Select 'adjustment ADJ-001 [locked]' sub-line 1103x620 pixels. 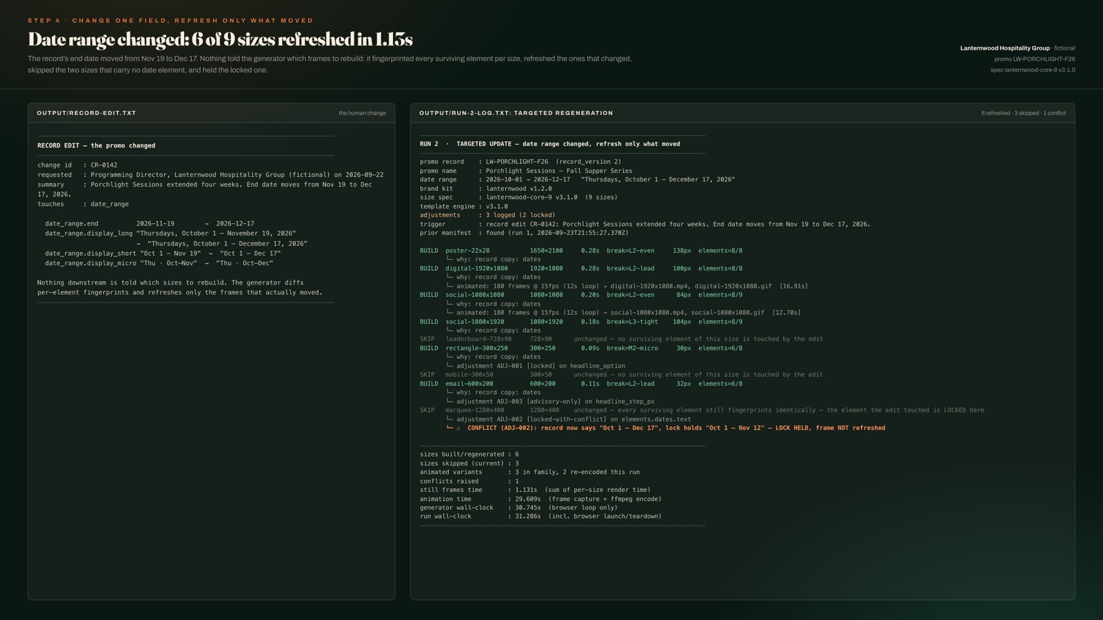[x=536, y=366]
